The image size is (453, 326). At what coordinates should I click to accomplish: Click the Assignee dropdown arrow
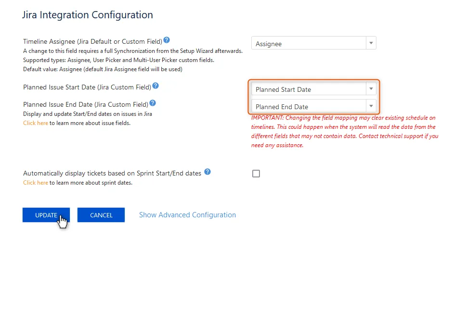click(x=371, y=43)
